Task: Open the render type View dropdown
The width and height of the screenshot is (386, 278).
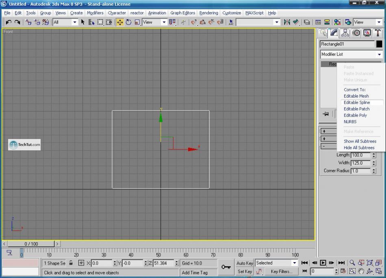Action: click(x=379, y=22)
